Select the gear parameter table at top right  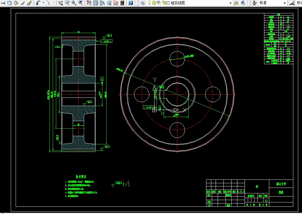279,39
